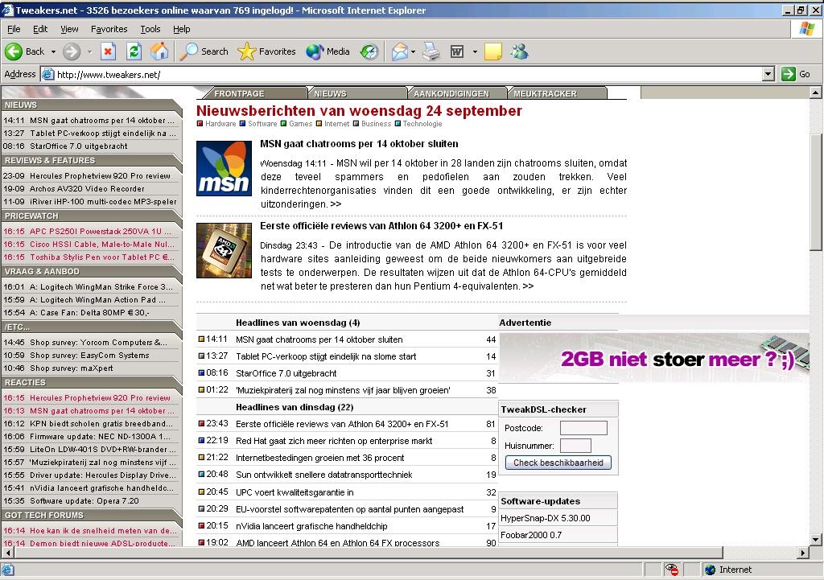824x580 pixels.
Task: Open the Tools menu
Action: (x=150, y=29)
